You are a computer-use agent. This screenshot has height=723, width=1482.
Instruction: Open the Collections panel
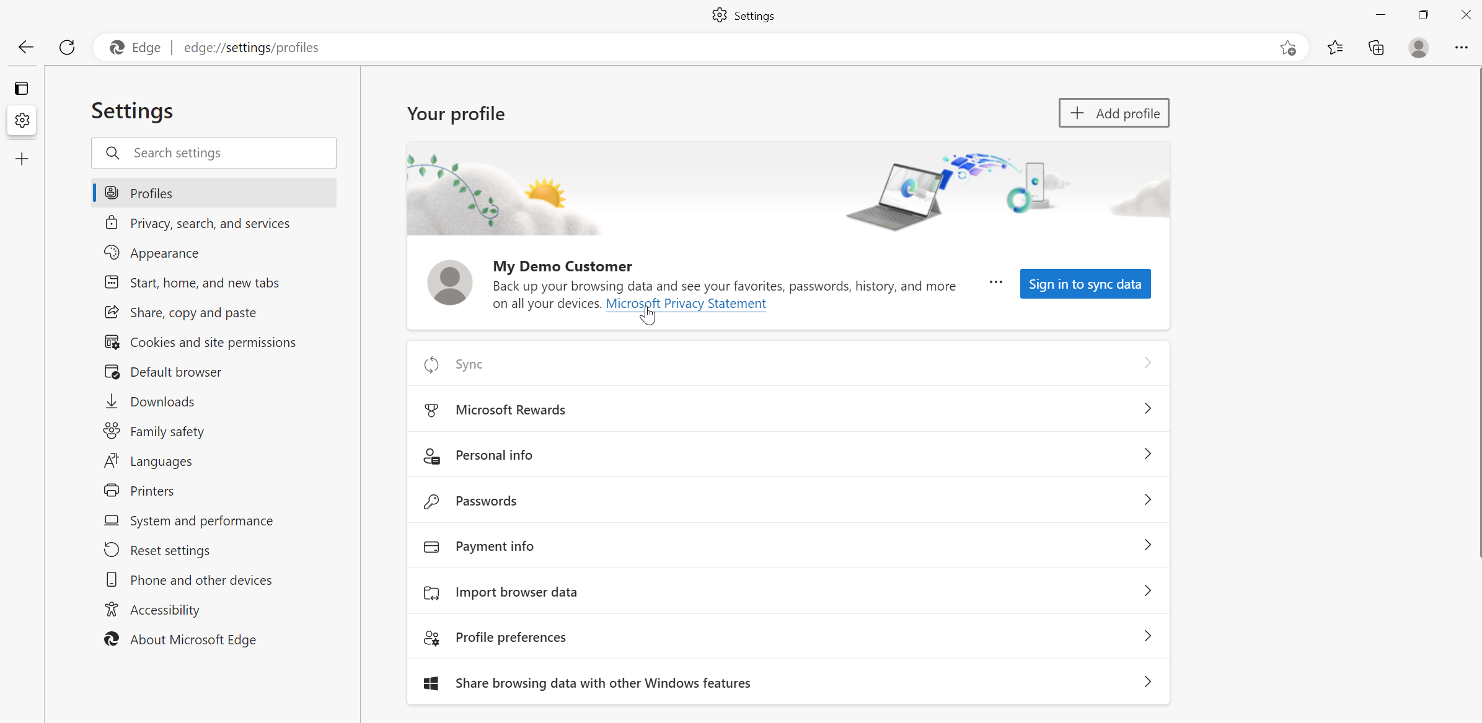pos(1376,48)
